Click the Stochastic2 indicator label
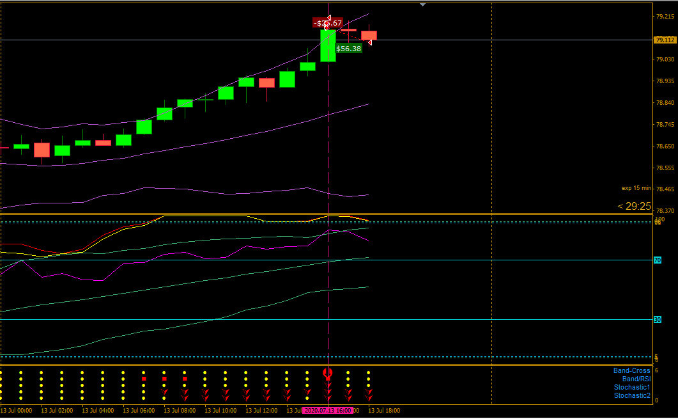This screenshot has width=678, height=419. (632, 395)
